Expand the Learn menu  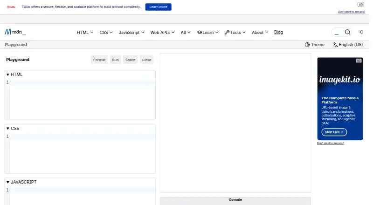point(207,32)
